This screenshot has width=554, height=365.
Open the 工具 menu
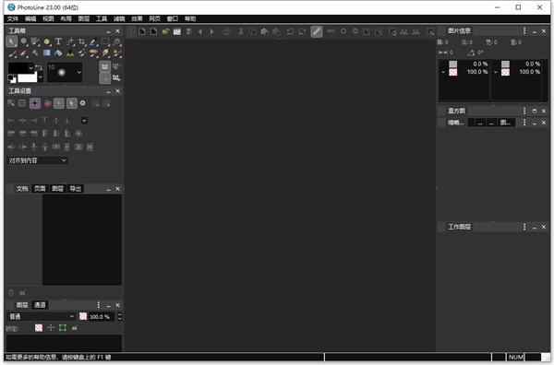pyautogui.click(x=102, y=18)
